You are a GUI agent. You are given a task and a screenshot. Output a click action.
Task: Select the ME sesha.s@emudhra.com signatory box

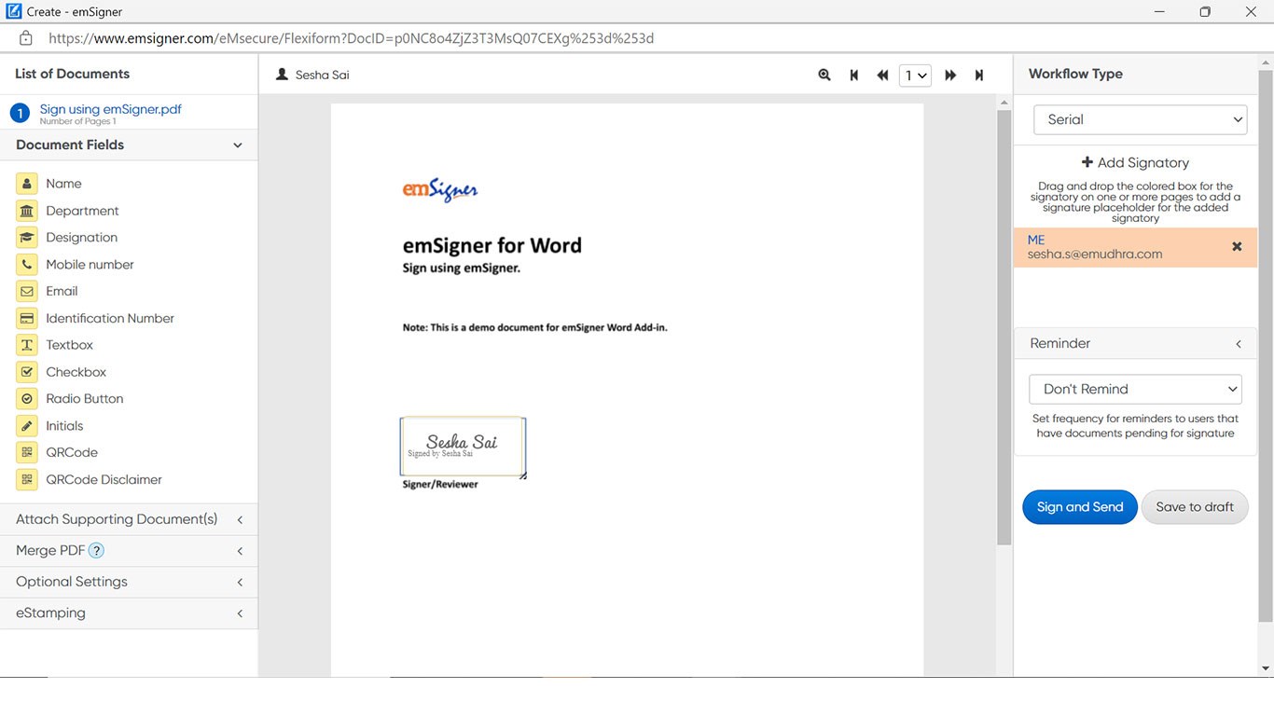tap(1135, 247)
